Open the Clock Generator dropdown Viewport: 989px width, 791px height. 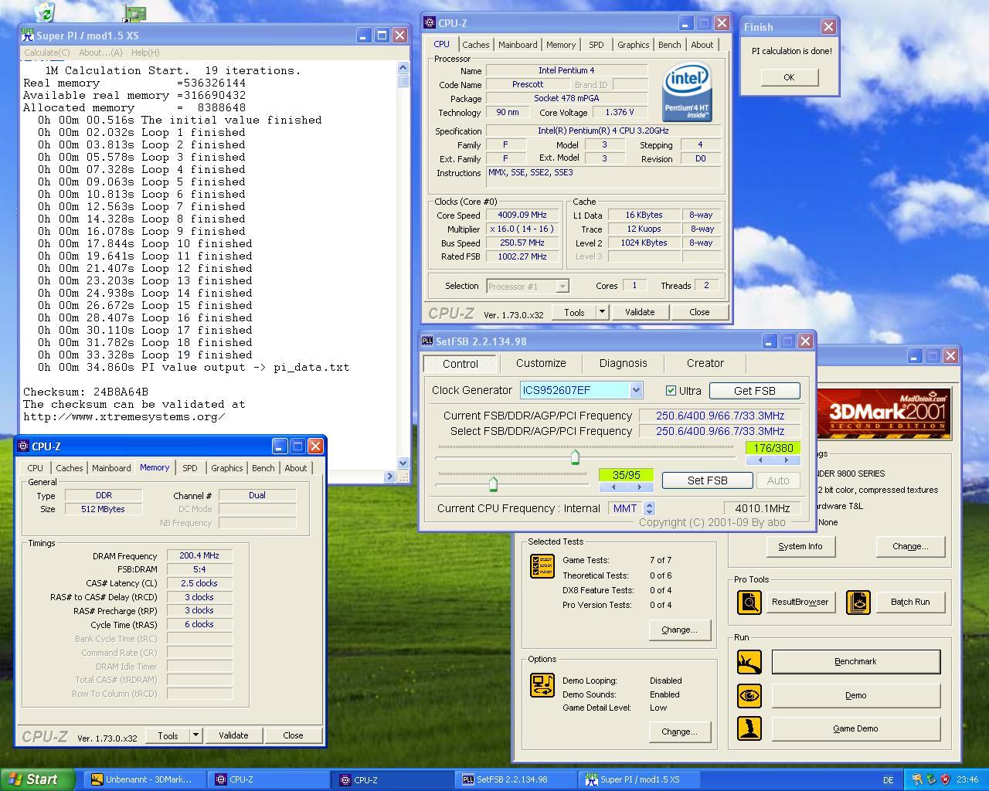click(x=635, y=390)
